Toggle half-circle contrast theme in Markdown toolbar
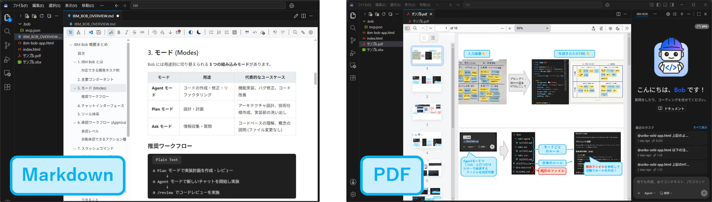 coord(191,32)
